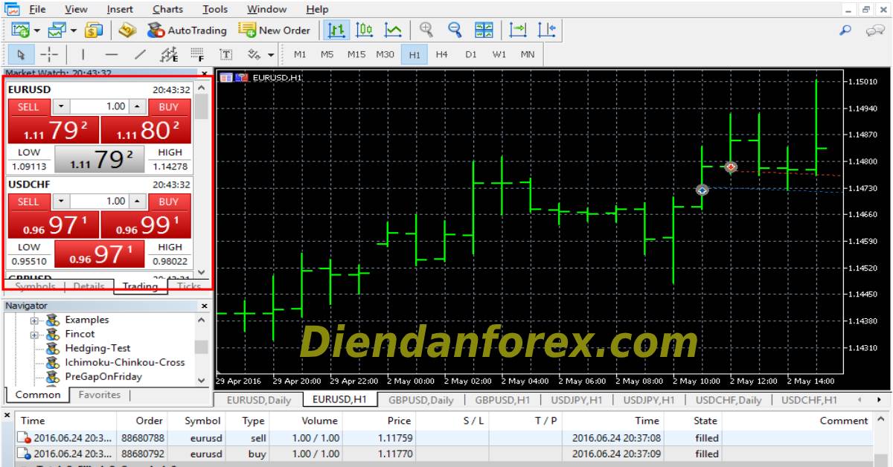Open the Profiles dropdown arrow

[74, 30]
